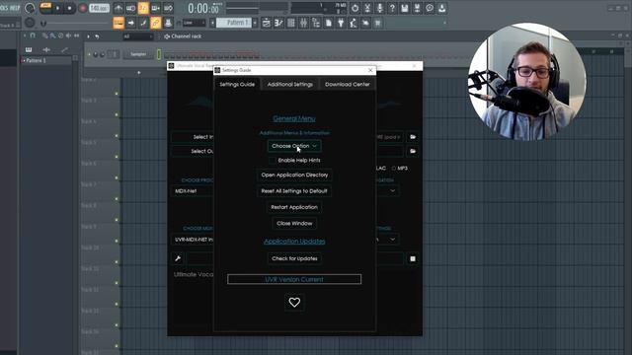The height and width of the screenshot is (355, 632).
Task: Click the play button in the transport
Action: point(57,8)
